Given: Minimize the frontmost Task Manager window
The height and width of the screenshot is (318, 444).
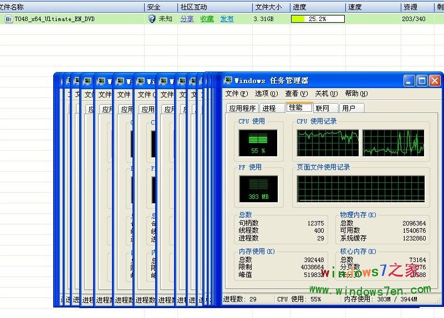Looking at the screenshot, I should point(409,81).
